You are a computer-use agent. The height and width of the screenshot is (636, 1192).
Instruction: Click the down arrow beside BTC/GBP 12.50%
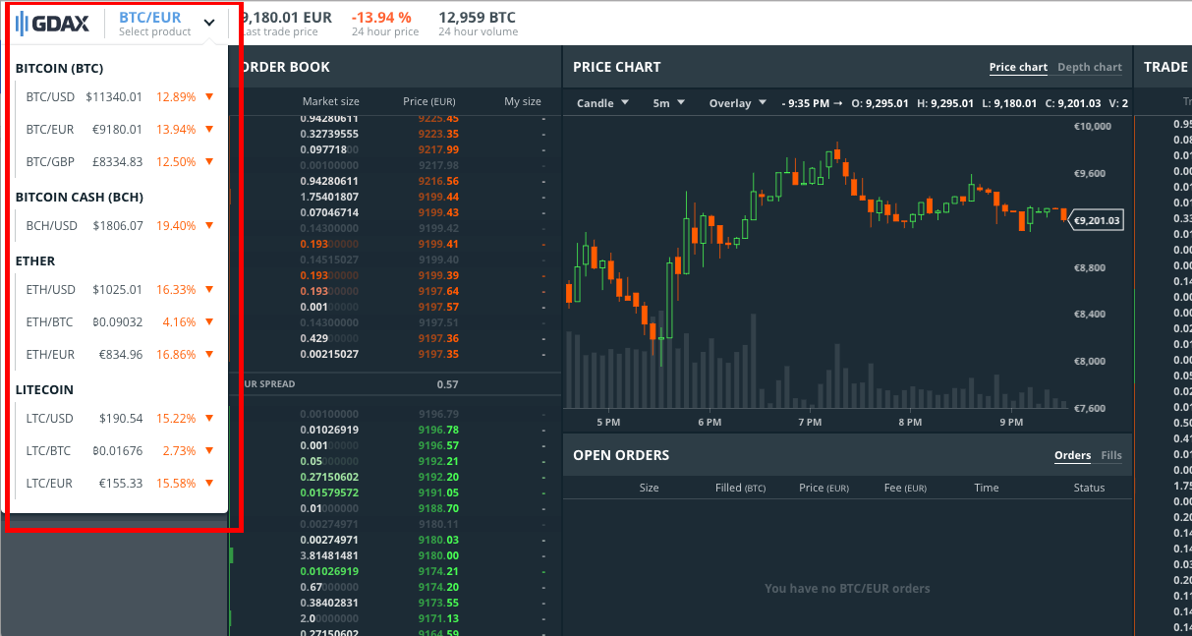pos(209,161)
